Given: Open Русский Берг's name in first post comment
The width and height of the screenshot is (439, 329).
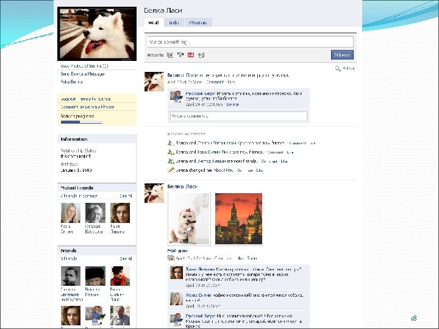Looking at the screenshot, I should [x=201, y=93].
